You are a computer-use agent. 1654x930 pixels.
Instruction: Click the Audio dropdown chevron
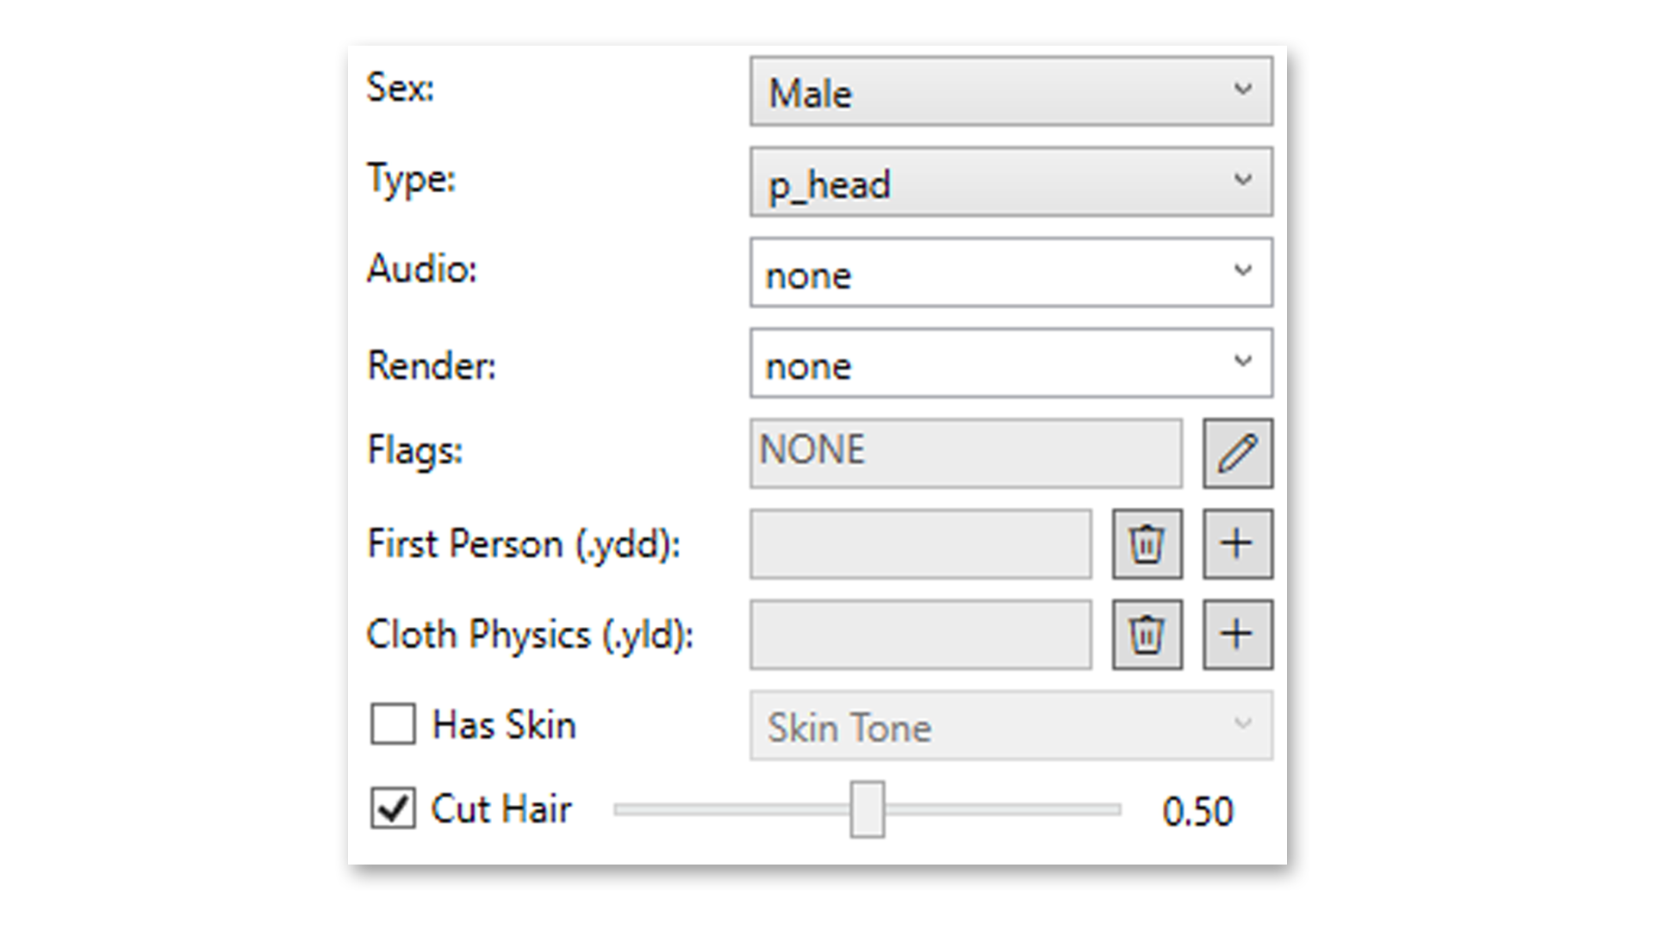[x=1241, y=271]
